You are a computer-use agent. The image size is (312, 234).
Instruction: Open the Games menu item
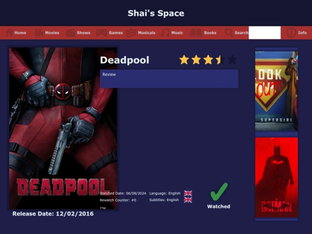pyautogui.click(x=116, y=32)
